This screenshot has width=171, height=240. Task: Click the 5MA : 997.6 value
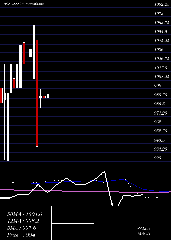click(x=21, y=228)
